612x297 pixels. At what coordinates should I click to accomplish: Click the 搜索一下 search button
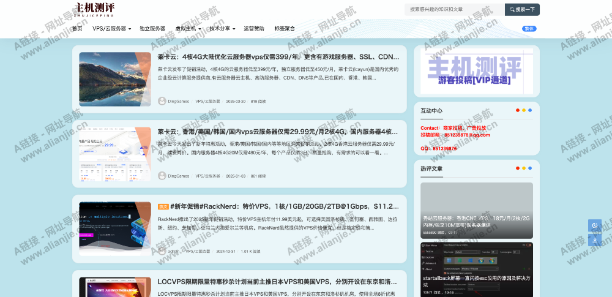pos(522,9)
